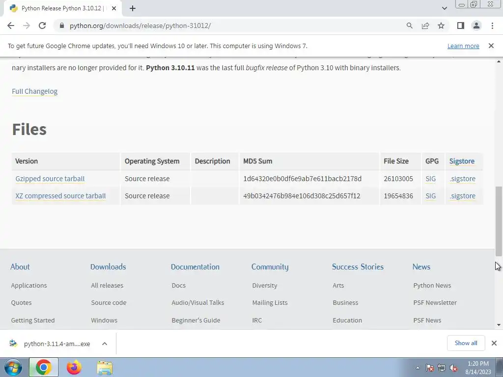Go to PSF News link
This screenshot has height=377, width=503.
(427, 320)
